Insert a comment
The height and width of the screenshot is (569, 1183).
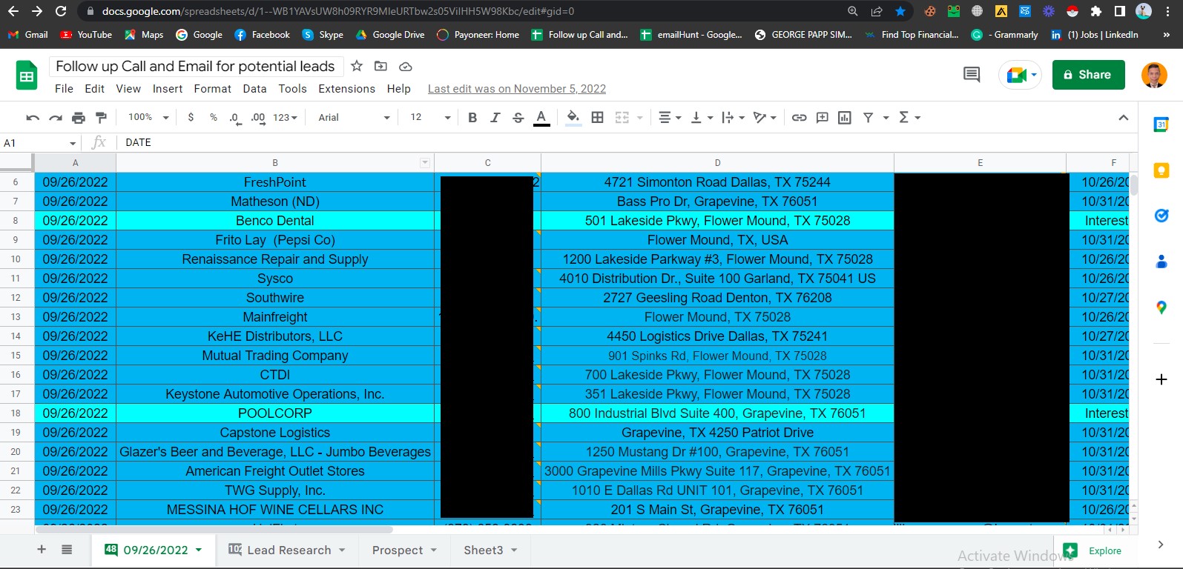click(822, 118)
